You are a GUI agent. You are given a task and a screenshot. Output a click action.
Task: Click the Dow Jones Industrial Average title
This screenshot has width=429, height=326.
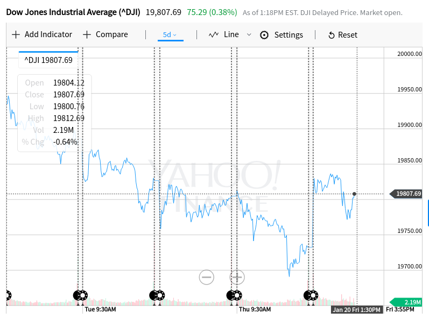pyautogui.click(x=73, y=12)
